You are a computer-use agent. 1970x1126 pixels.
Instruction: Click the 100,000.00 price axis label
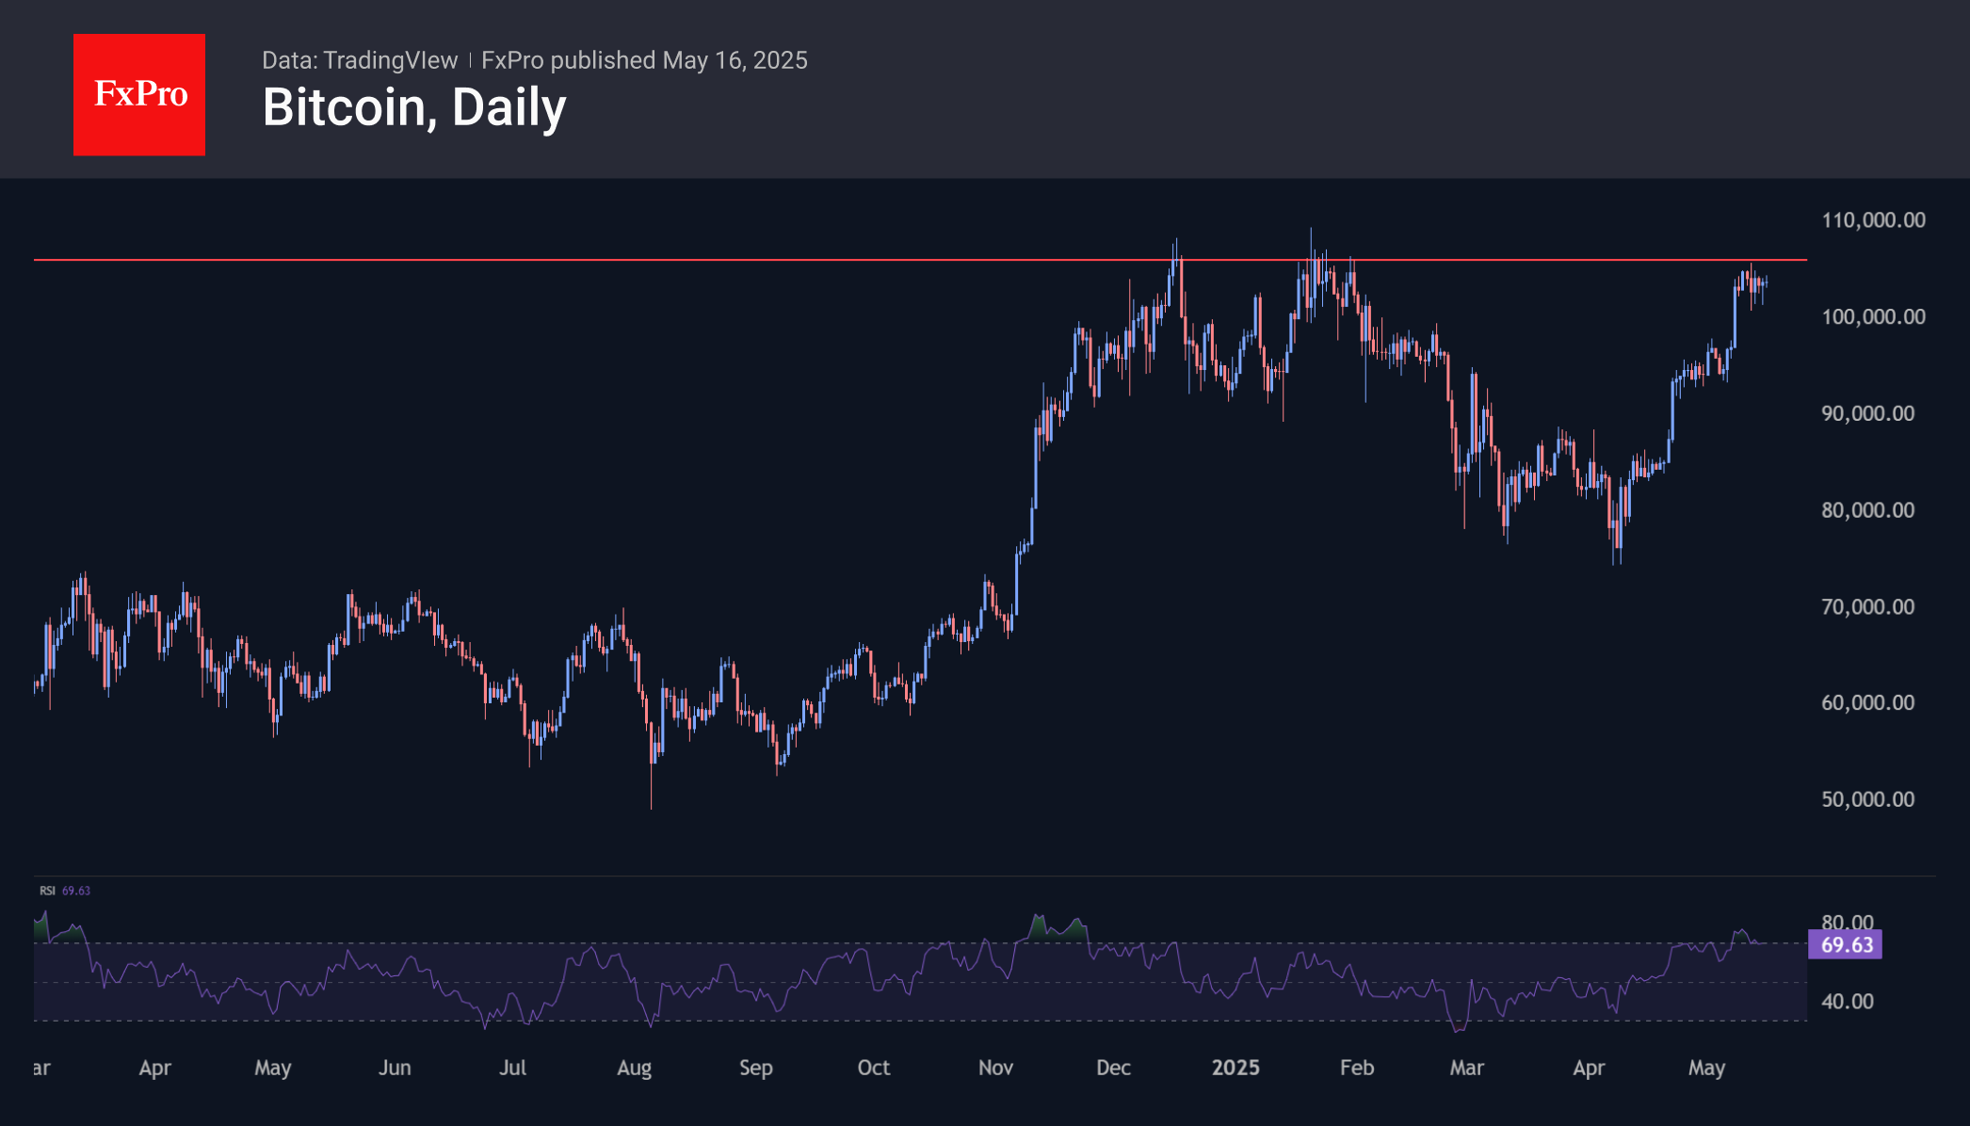click(x=1873, y=316)
